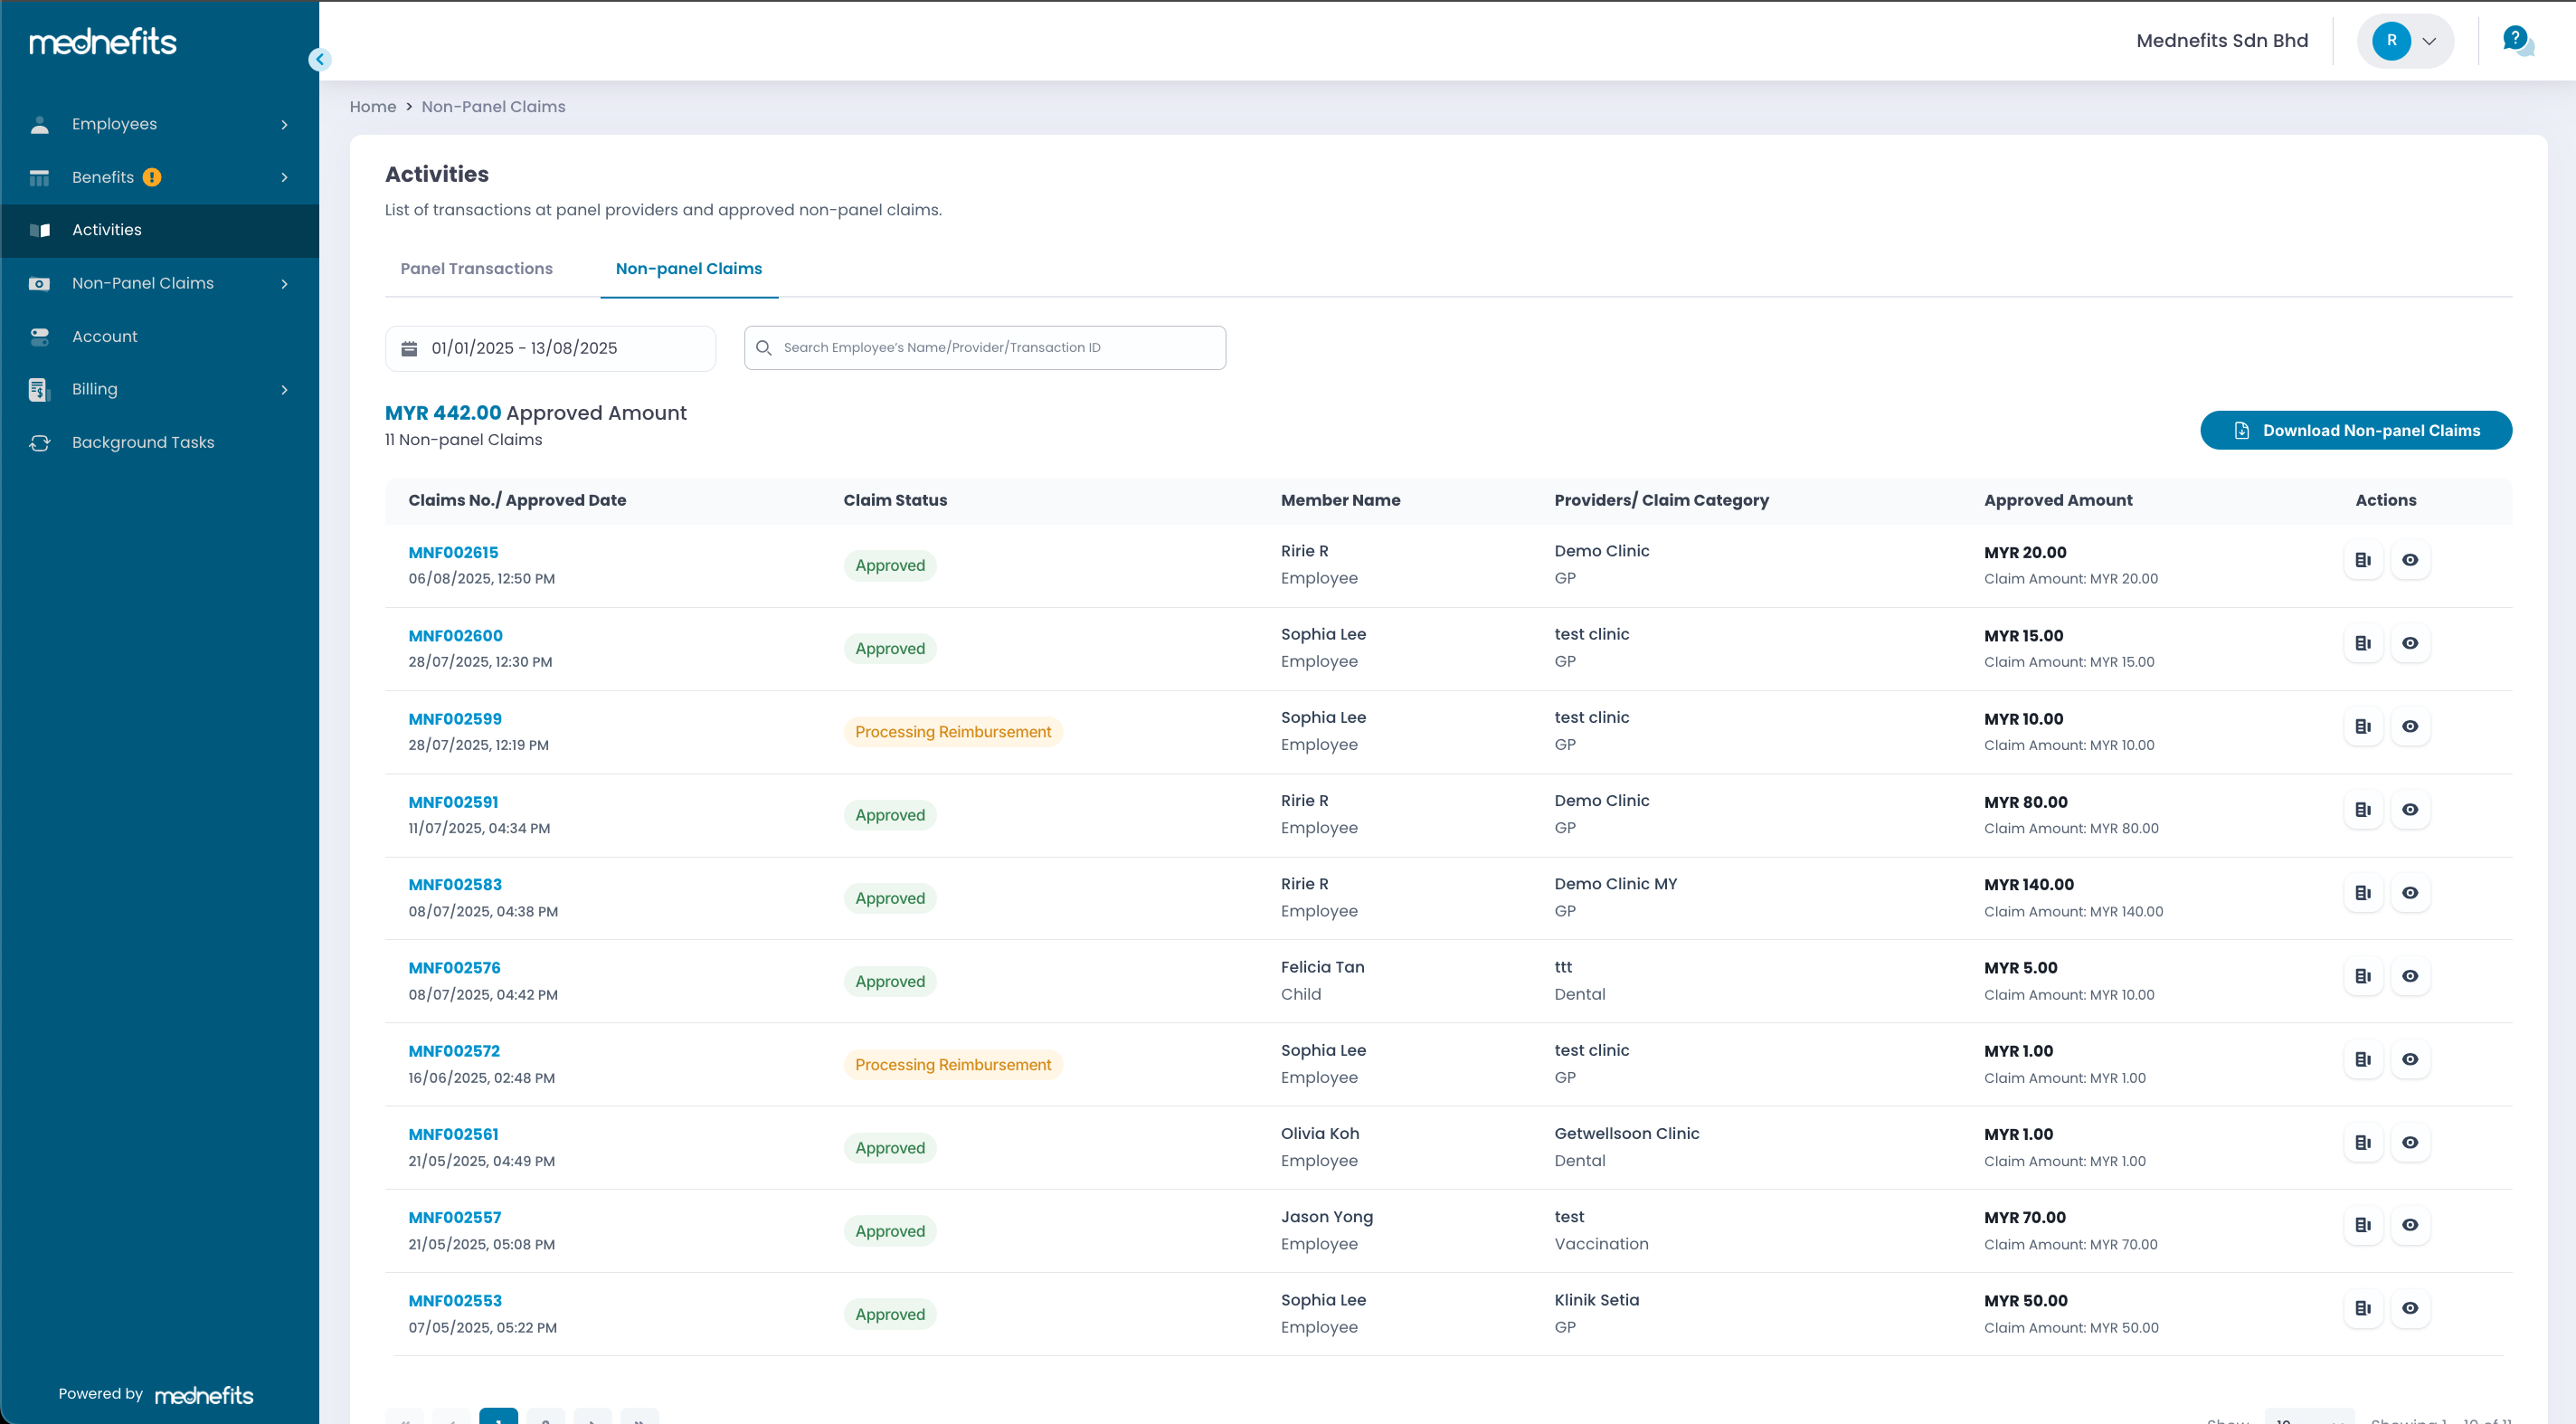This screenshot has height=1424, width=2576.
Task: Open Background Tasks in the sidebar
Action: [143, 442]
